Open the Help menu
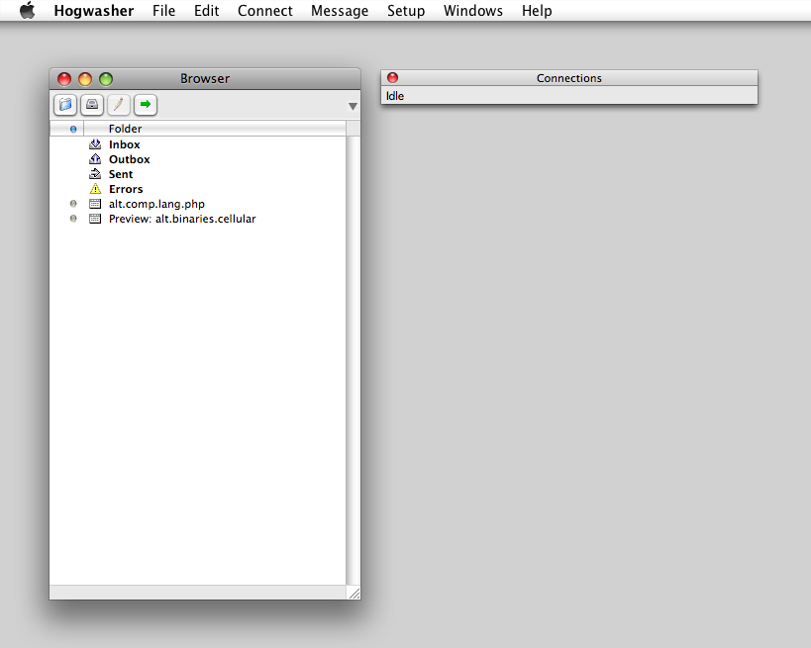Viewport: 811px width, 648px height. [x=537, y=10]
